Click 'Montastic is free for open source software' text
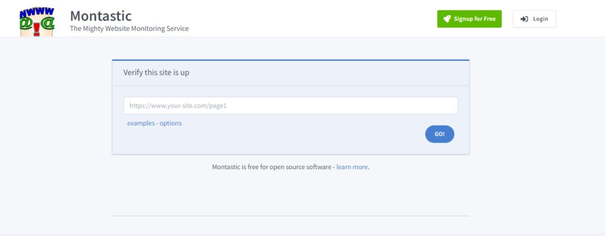The height and width of the screenshot is (236, 605). 271,167
